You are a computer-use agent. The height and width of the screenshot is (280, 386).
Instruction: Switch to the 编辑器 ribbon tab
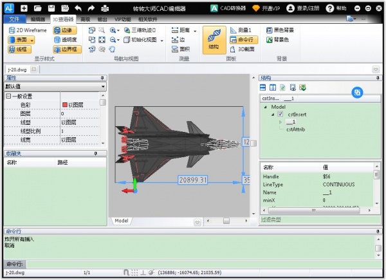click(37, 19)
